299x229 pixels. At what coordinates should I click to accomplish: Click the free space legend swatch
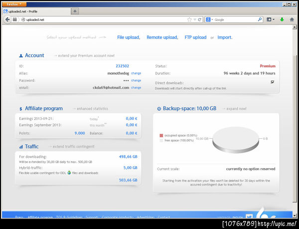point(161,141)
